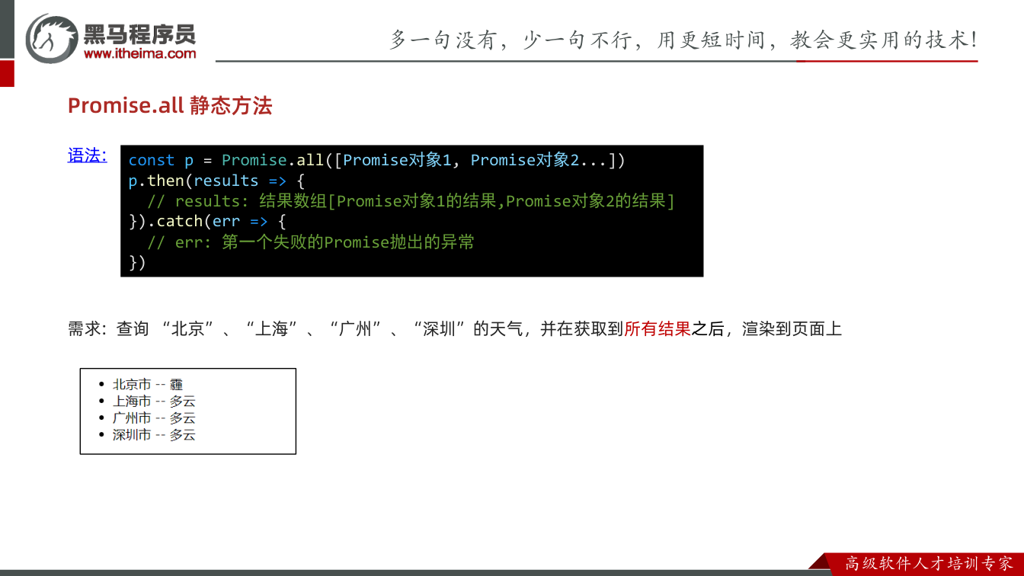Click the red 所有结果 text
1024x576 pixels.
point(658,329)
